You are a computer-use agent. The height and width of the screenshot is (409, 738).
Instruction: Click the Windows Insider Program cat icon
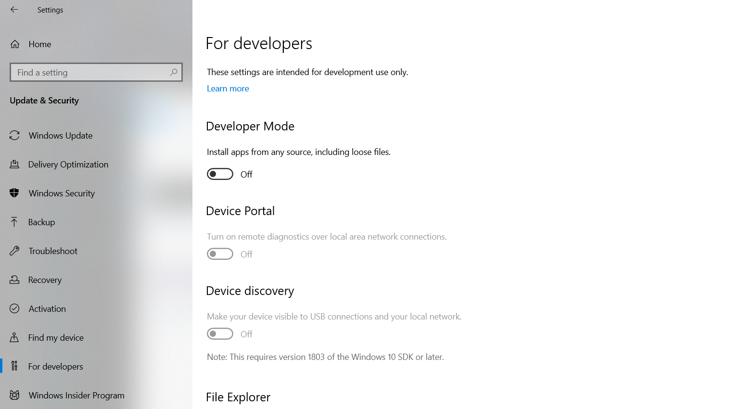[14, 396]
